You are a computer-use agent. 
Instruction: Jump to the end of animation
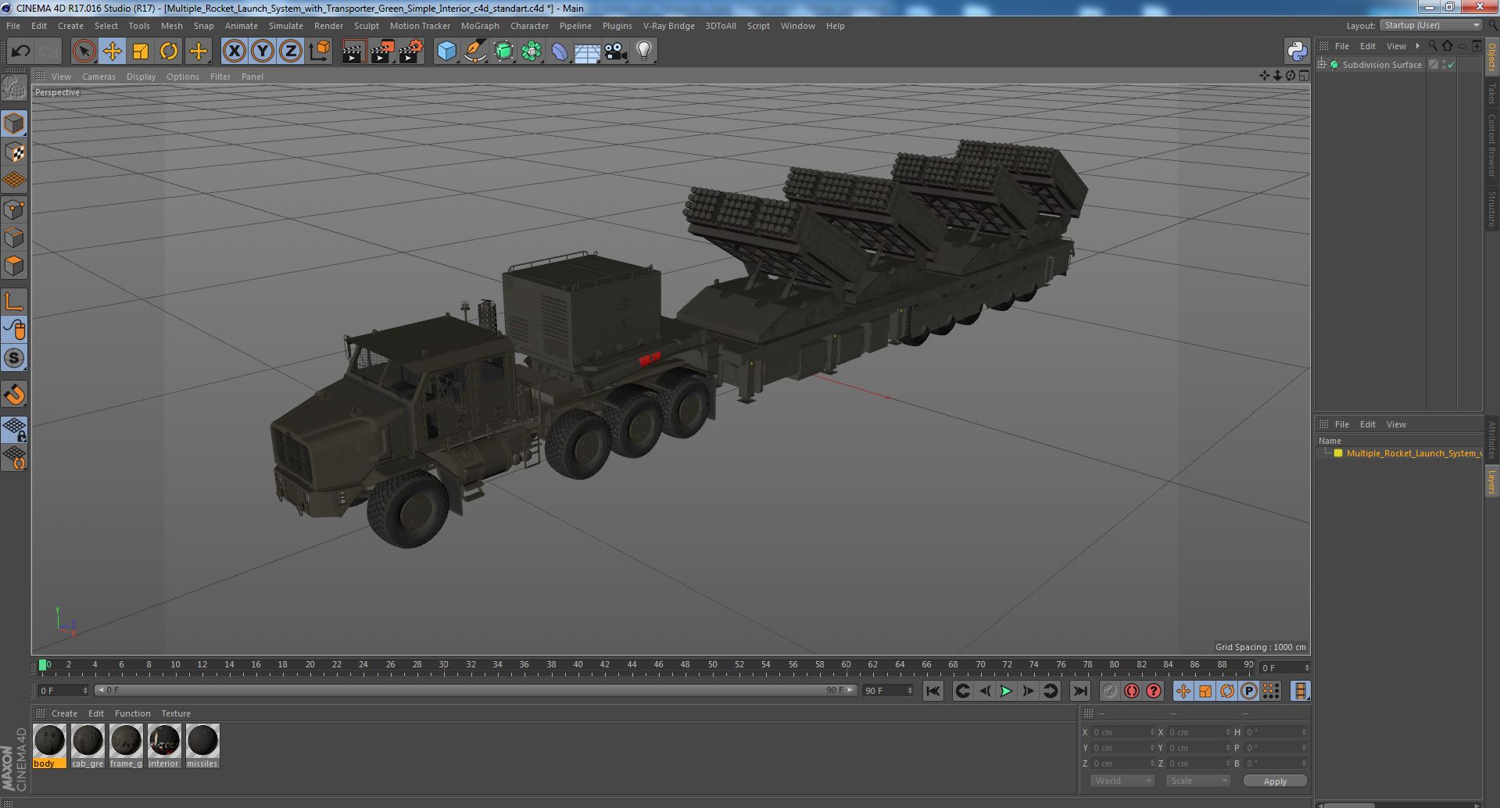click(x=1079, y=691)
